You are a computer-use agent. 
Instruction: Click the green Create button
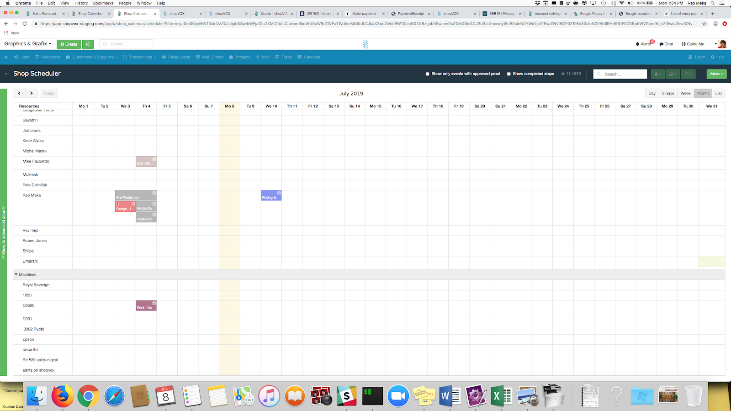[x=69, y=44]
